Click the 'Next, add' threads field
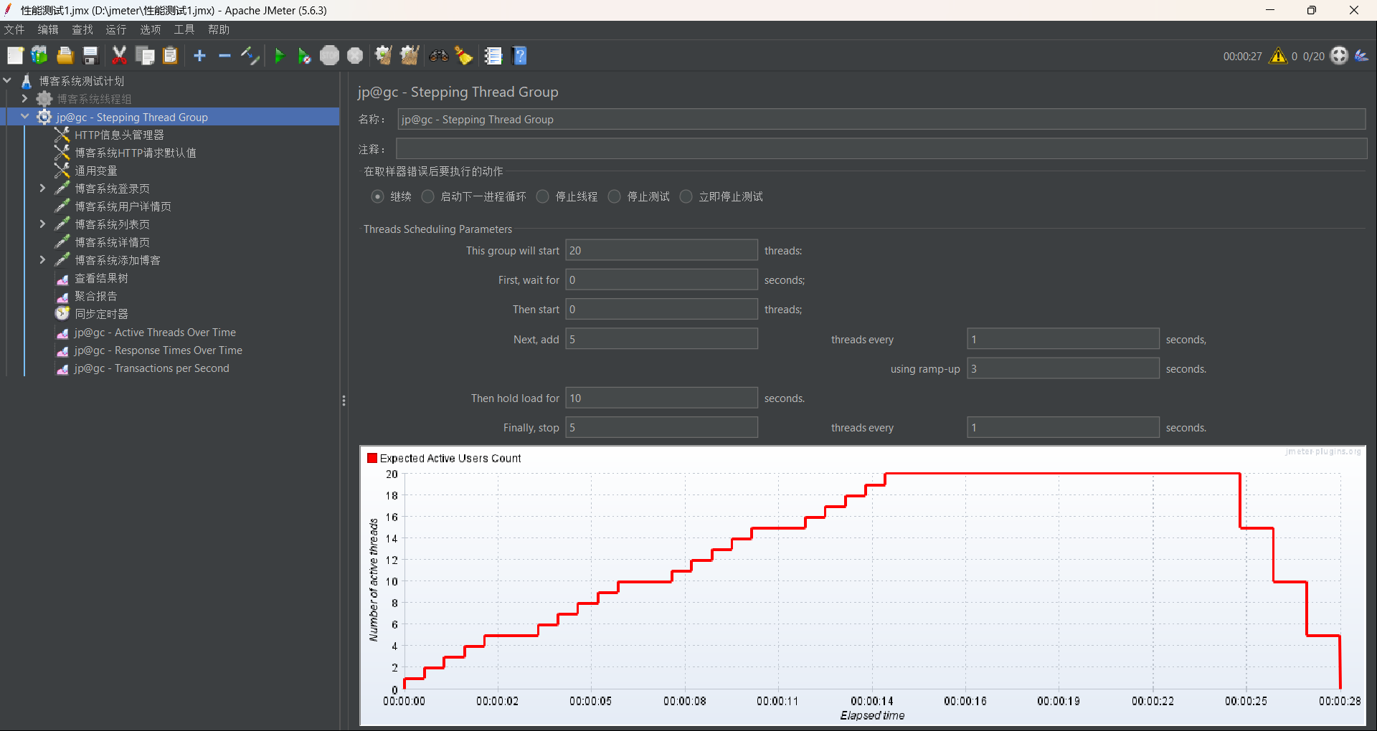Screen dimensions: 1377x731 click(661, 339)
